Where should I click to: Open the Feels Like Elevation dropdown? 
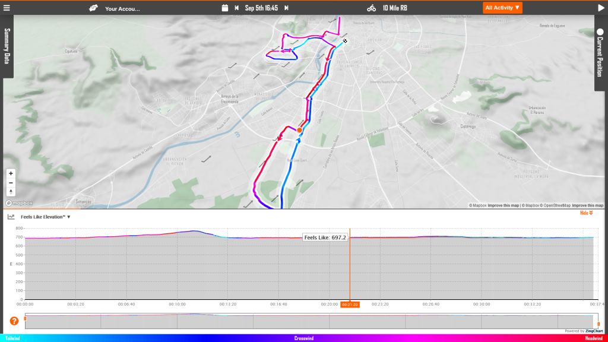tap(45, 217)
